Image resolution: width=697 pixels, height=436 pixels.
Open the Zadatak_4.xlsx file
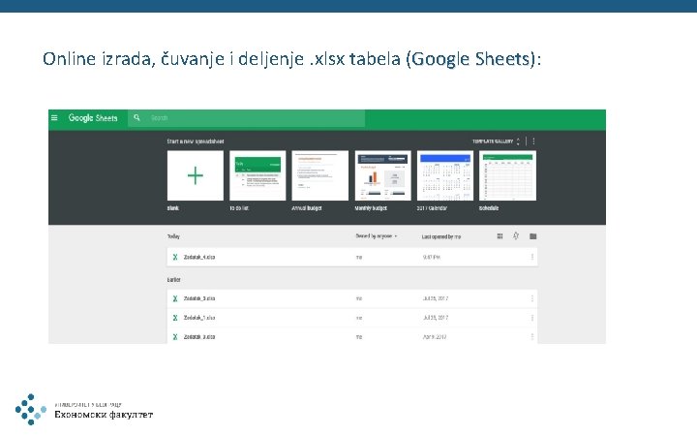(x=352, y=257)
